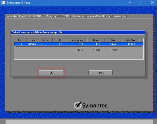Click the Total size value 51207
The image size is (157, 124).
tap(96, 50)
